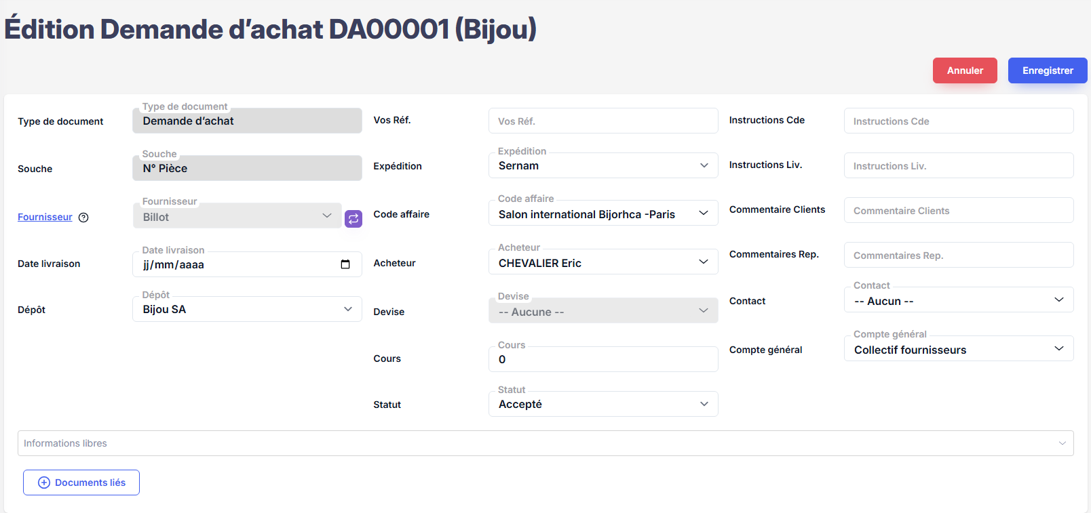Open the calendar picker in Date livraison
1091x513 pixels.
click(345, 264)
